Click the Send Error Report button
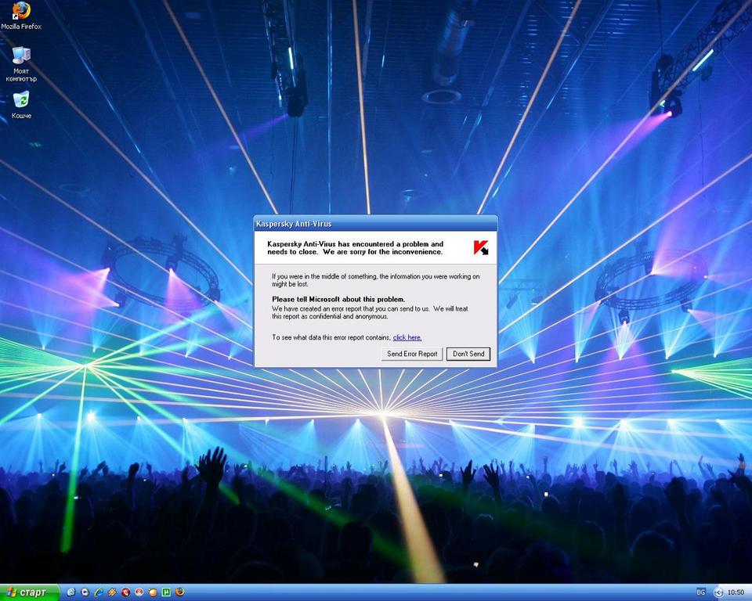This screenshot has height=601, width=752. [x=412, y=354]
